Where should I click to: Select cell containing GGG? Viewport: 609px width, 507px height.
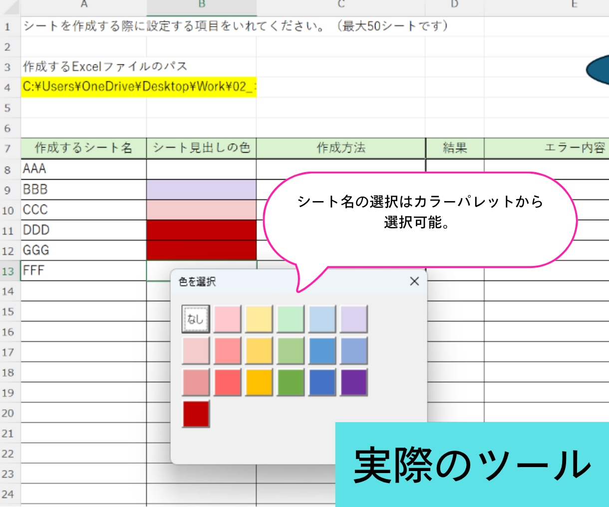click(x=84, y=251)
